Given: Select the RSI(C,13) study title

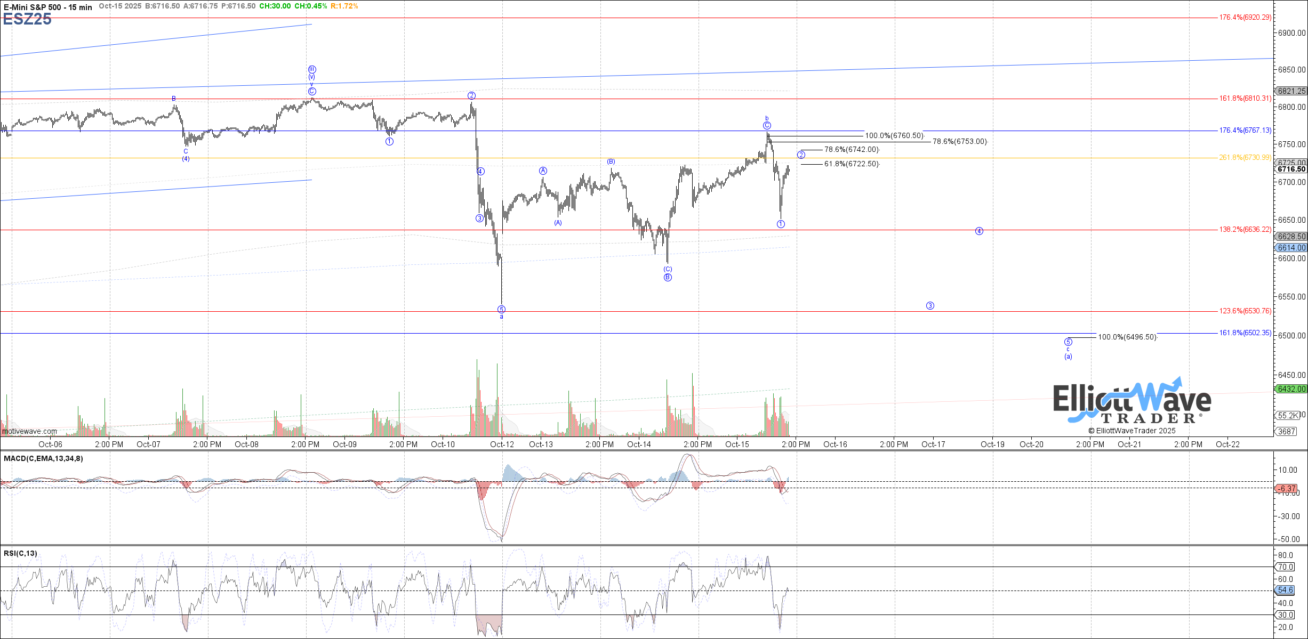Looking at the screenshot, I should coord(20,553).
